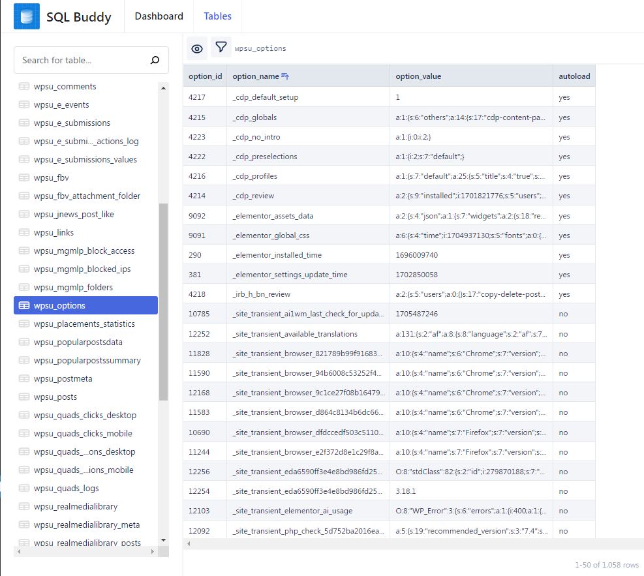Click the sidebar horizontal scroll-left arrow
The height and width of the screenshot is (576, 644).
pyautogui.click(x=19, y=551)
